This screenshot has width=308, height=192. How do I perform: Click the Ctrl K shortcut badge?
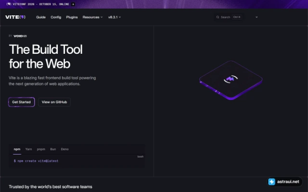click(237, 17)
